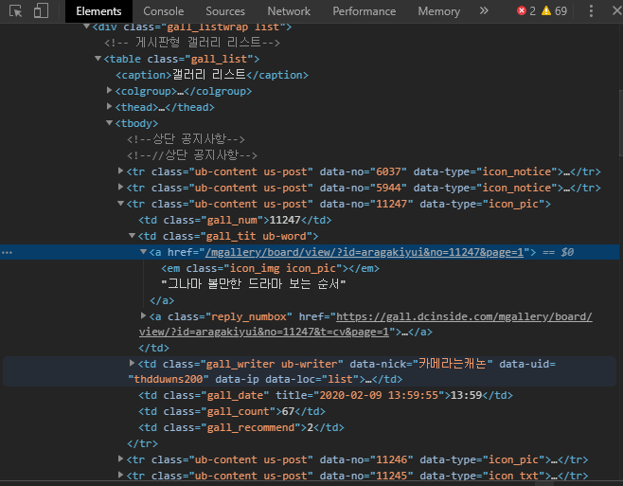This screenshot has width=623, height=486.
Task: Select the em icon_img icon_pic element
Action: tap(270, 268)
